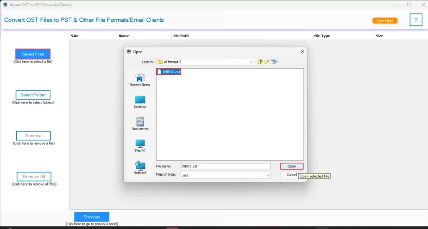428x229 pixels.
Task: Go back with the Previous button
Action: (92, 217)
